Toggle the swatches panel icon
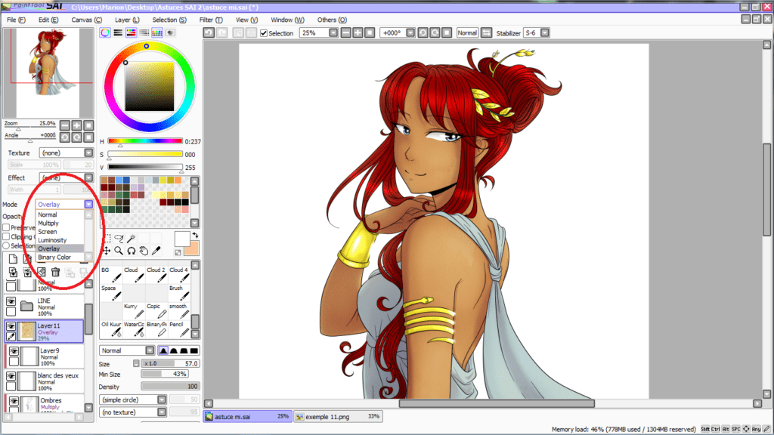This screenshot has width=774, height=435. 157,32
